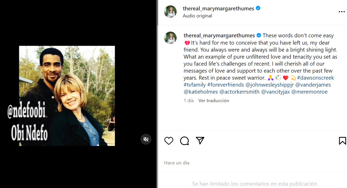Visit the @katieholmes profile mention
The image size is (347, 188).
200,92
